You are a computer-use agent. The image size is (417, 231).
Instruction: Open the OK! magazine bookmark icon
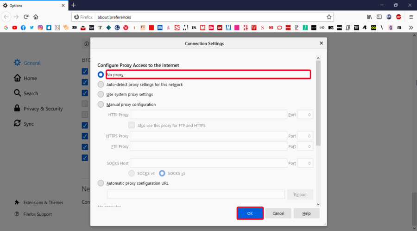pyautogui.click(x=220, y=28)
